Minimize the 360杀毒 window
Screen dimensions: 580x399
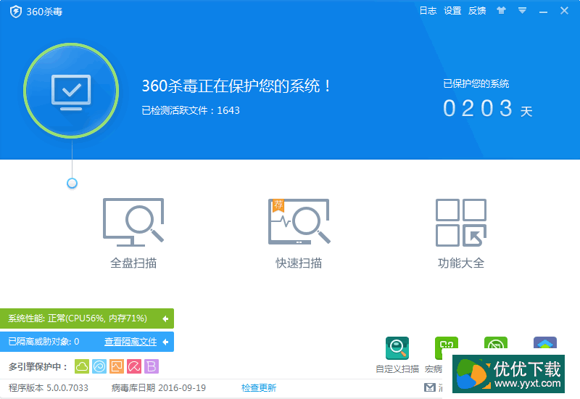[543, 11]
